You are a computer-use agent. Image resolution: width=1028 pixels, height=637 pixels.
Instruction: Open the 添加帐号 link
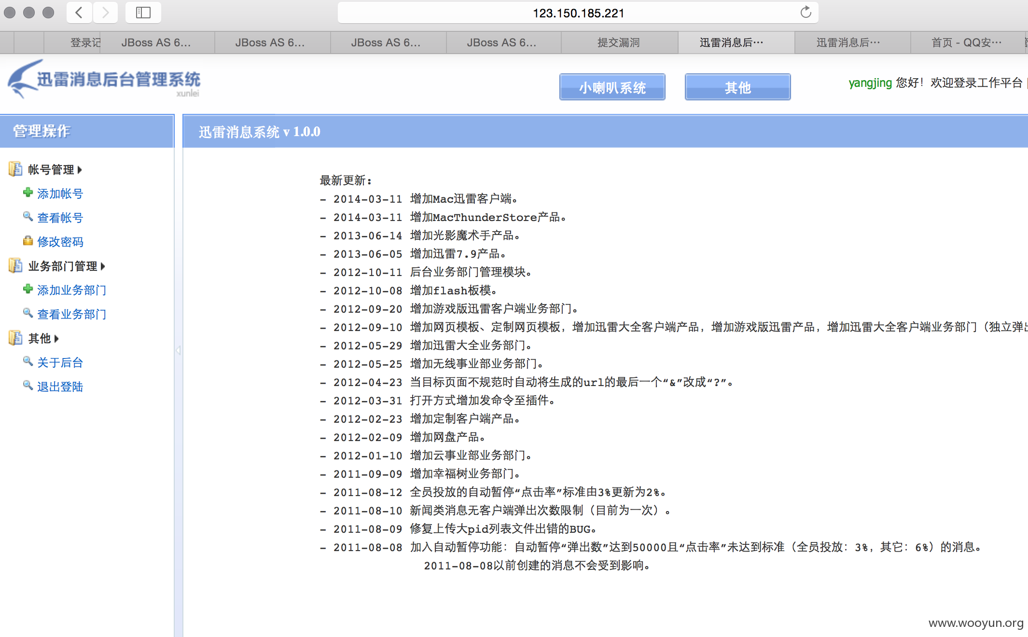click(60, 194)
